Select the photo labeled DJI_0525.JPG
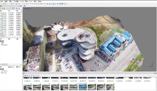Screen dimensions: 157x91 55,81
